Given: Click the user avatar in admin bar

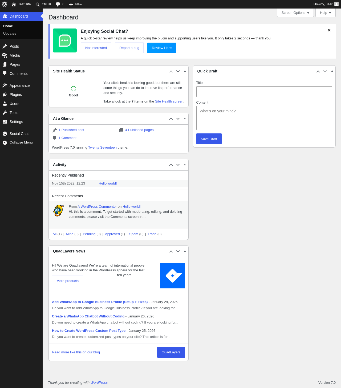Looking at the screenshot, I should [x=336, y=4].
